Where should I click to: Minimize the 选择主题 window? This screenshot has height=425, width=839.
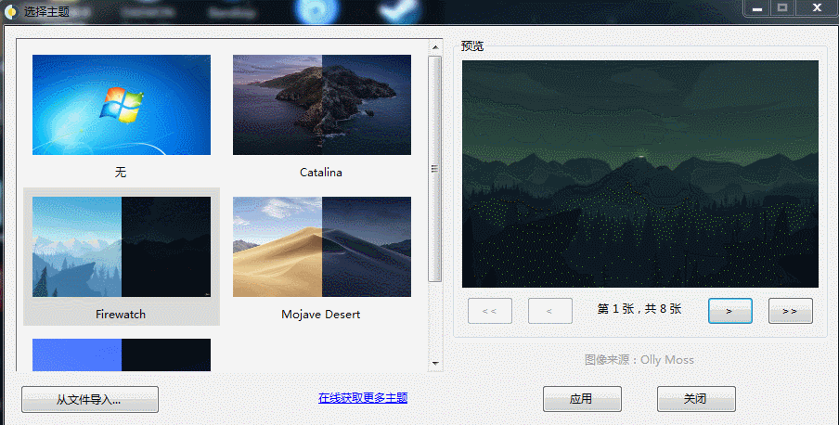(757, 8)
